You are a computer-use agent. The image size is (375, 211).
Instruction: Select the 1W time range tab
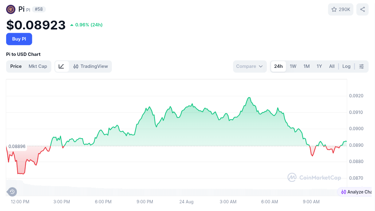tap(293, 66)
